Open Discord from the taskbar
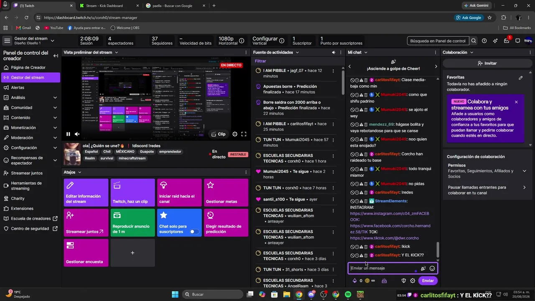This screenshot has height=301, width=535. click(311, 294)
